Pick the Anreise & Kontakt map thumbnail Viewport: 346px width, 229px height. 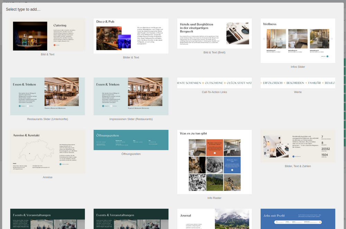[x=47, y=152]
